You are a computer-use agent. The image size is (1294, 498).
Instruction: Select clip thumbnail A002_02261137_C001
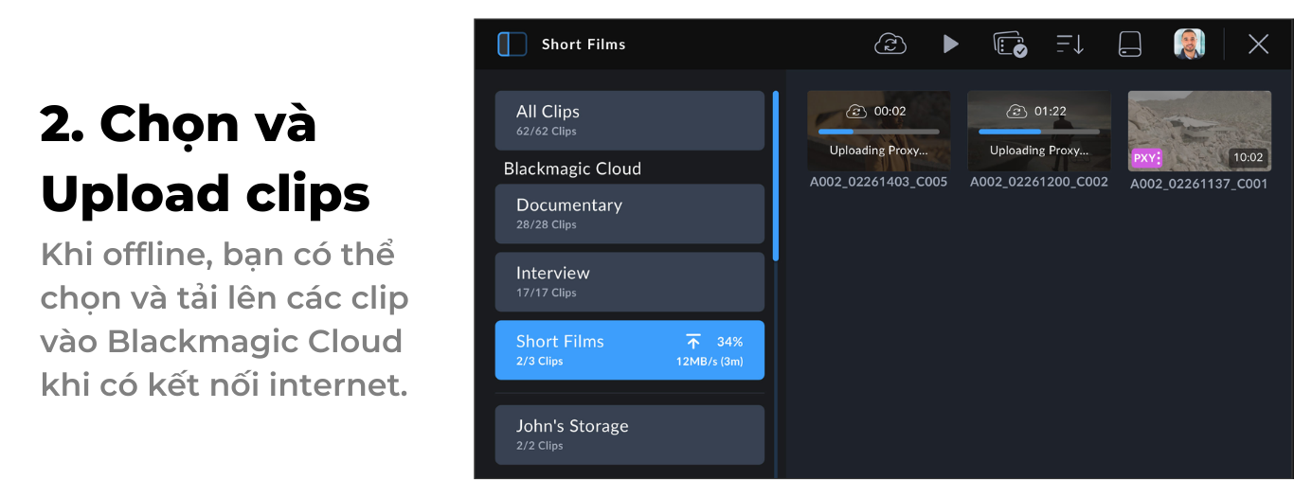tap(1199, 131)
